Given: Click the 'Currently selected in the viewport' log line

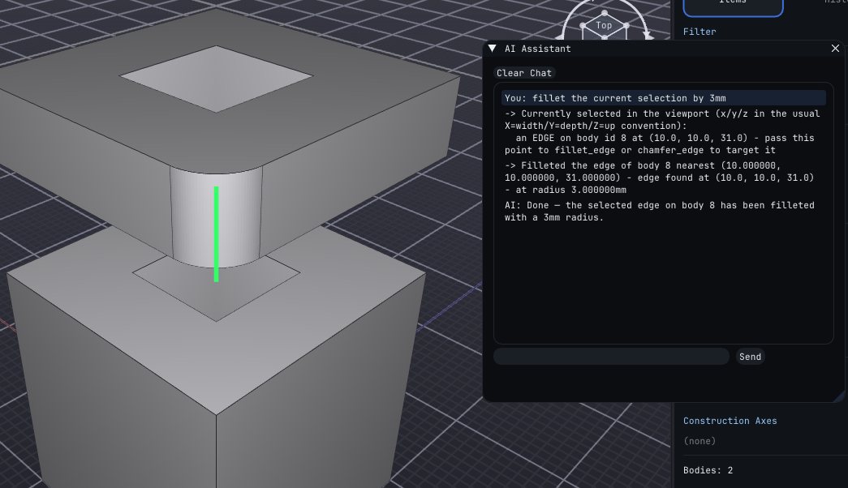Looking at the screenshot, I should (x=662, y=132).
